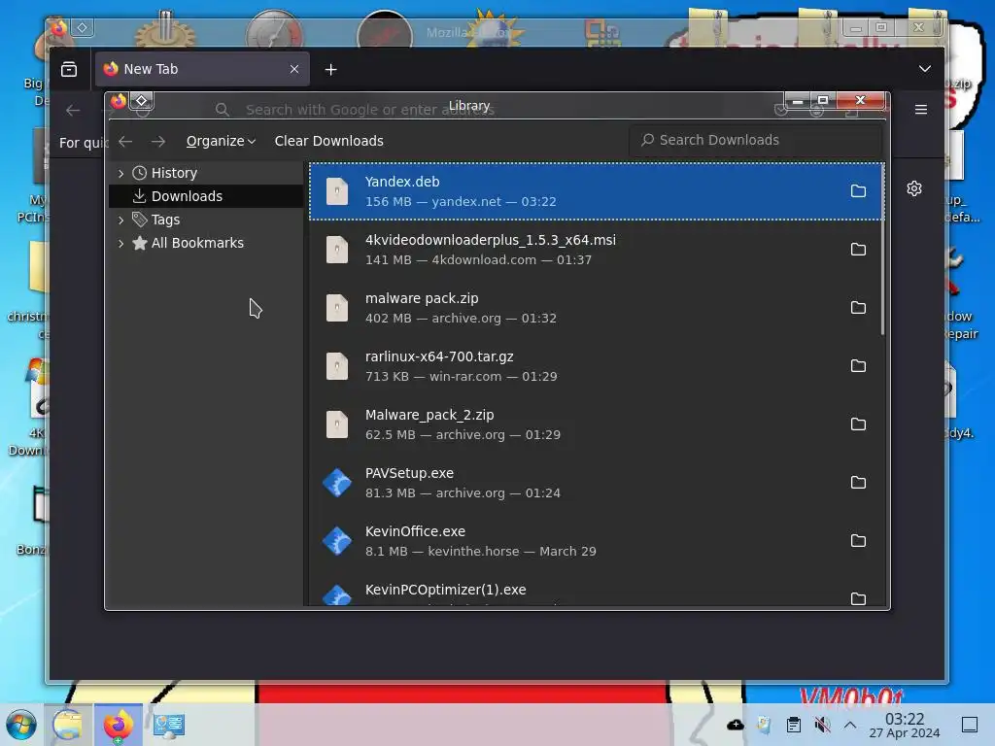Expand the History tree item

tap(120, 173)
